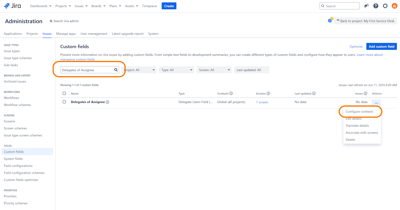Image resolution: width=400 pixels, height=210 pixels.
Task: Open the Dashboards dropdown menu
Action: pyautogui.click(x=41, y=6)
